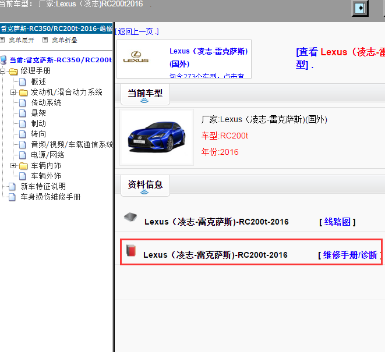Click the 返回上一页 link
The image size is (385, 352).
pos(137,31)
